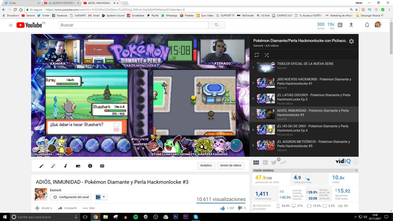Open Photoshop from the taskbar
Screen dimensions: 393x221
pos(176,217)
